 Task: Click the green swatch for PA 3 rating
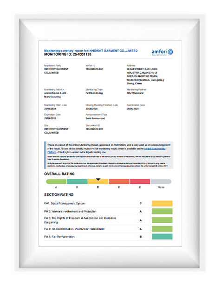[162, 220]
